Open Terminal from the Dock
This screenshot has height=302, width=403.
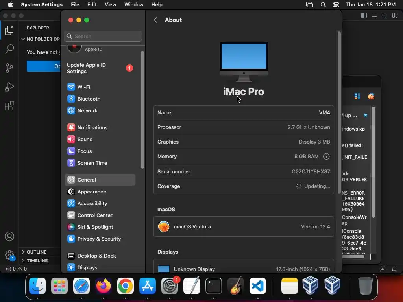[214, 285]
